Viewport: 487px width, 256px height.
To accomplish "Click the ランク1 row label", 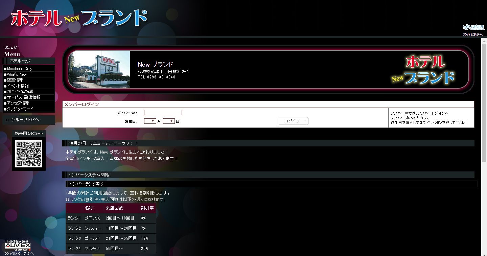I will 74,218.
